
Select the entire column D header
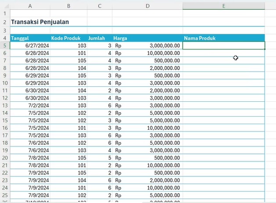[x=147, y=6]
